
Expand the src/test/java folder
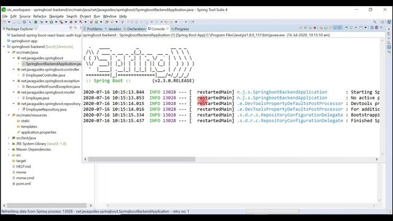(9, 138)
